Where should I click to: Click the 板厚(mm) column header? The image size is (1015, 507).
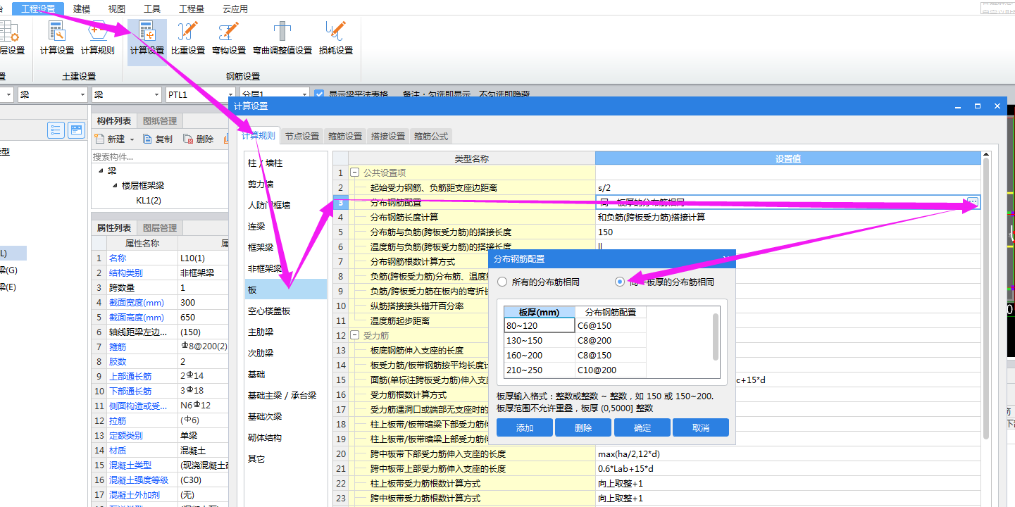point(540,312)
